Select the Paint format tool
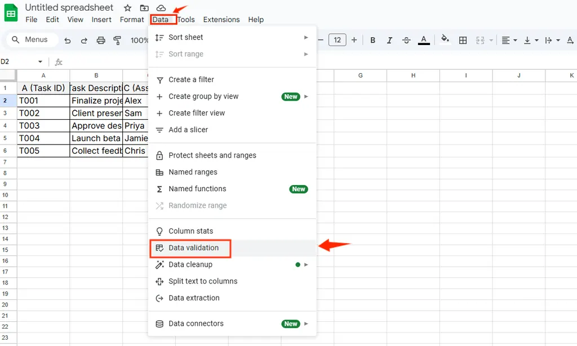577x346 pixels. (117, 41)
